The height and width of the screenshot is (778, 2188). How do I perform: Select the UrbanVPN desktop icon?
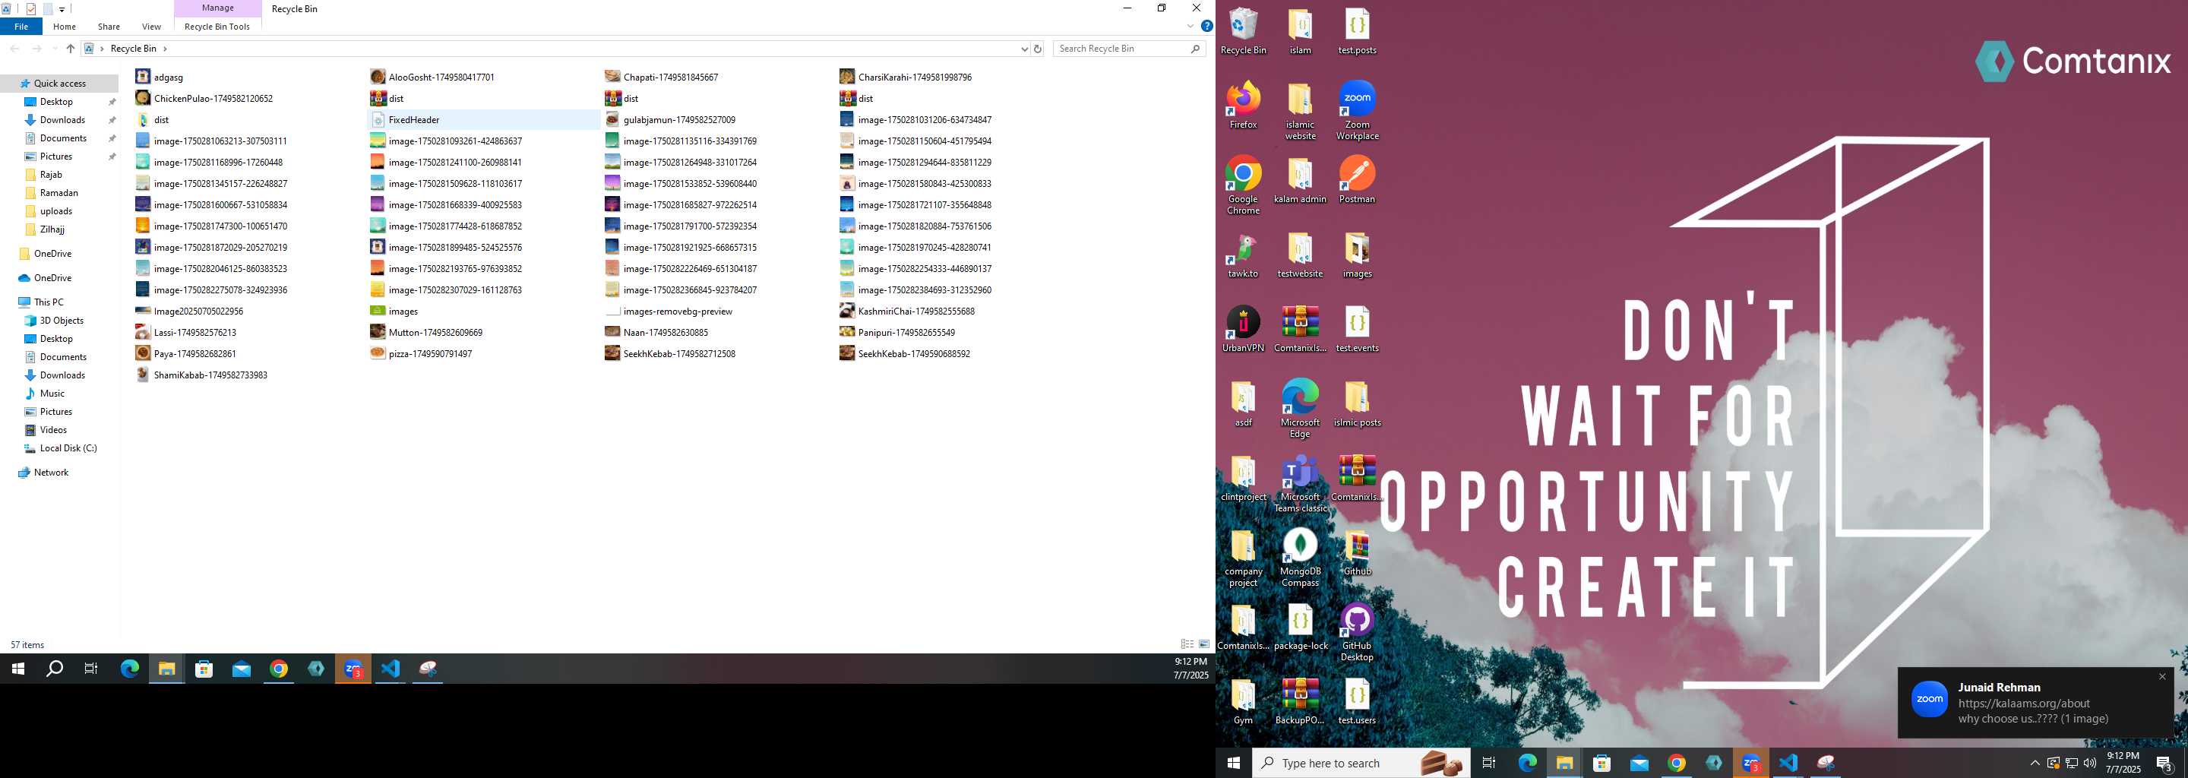1243,329
